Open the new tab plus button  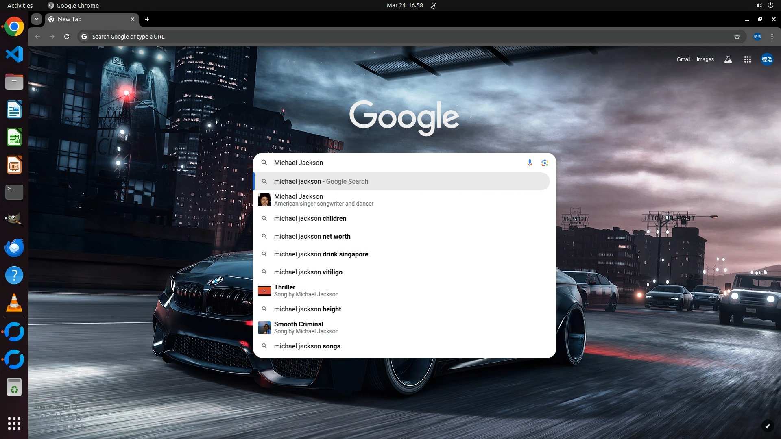[147, 19]
